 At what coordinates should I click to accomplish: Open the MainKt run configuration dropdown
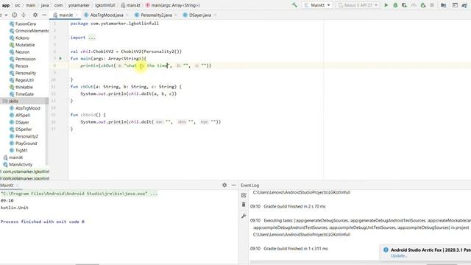(317, 5)
